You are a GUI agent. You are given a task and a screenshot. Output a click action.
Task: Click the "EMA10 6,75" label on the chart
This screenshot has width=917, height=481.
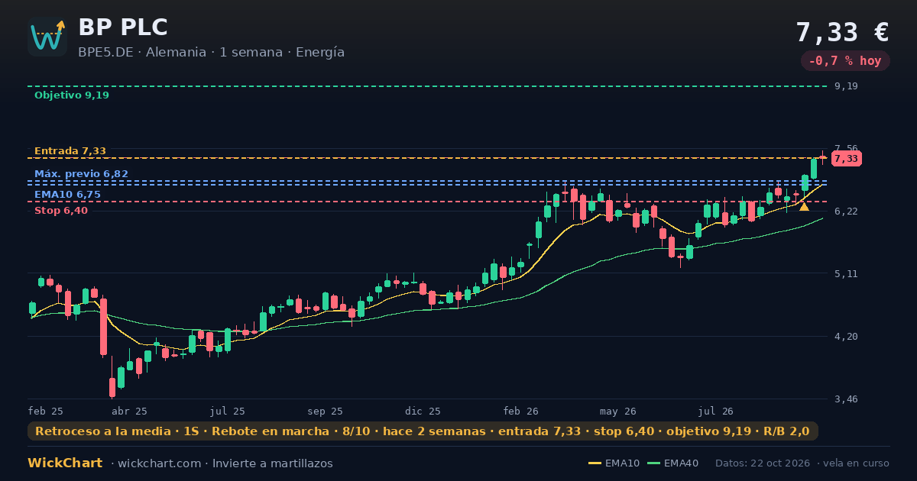pos(67,195)
